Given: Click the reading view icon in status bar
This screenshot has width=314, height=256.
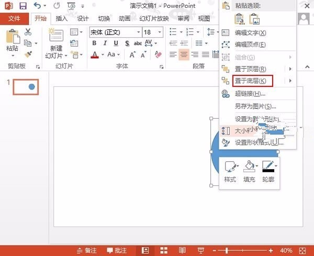Looking at the screenshot, I should [183, 250].
